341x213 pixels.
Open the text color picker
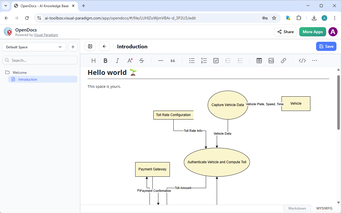coord(129,60)
